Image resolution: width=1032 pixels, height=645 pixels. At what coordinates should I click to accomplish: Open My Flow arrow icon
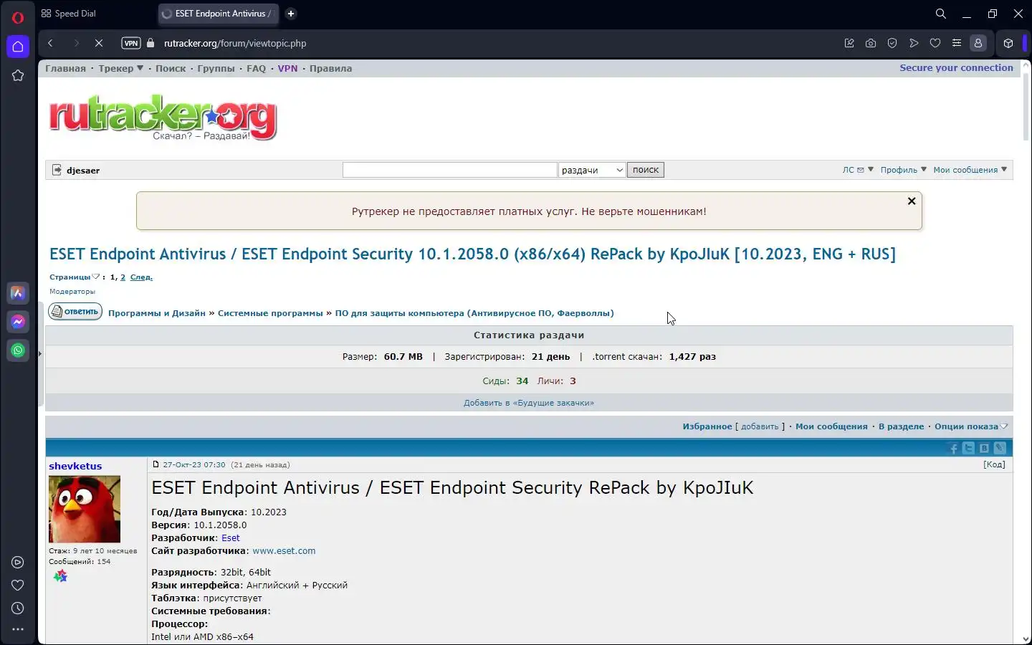pos(914,43)
